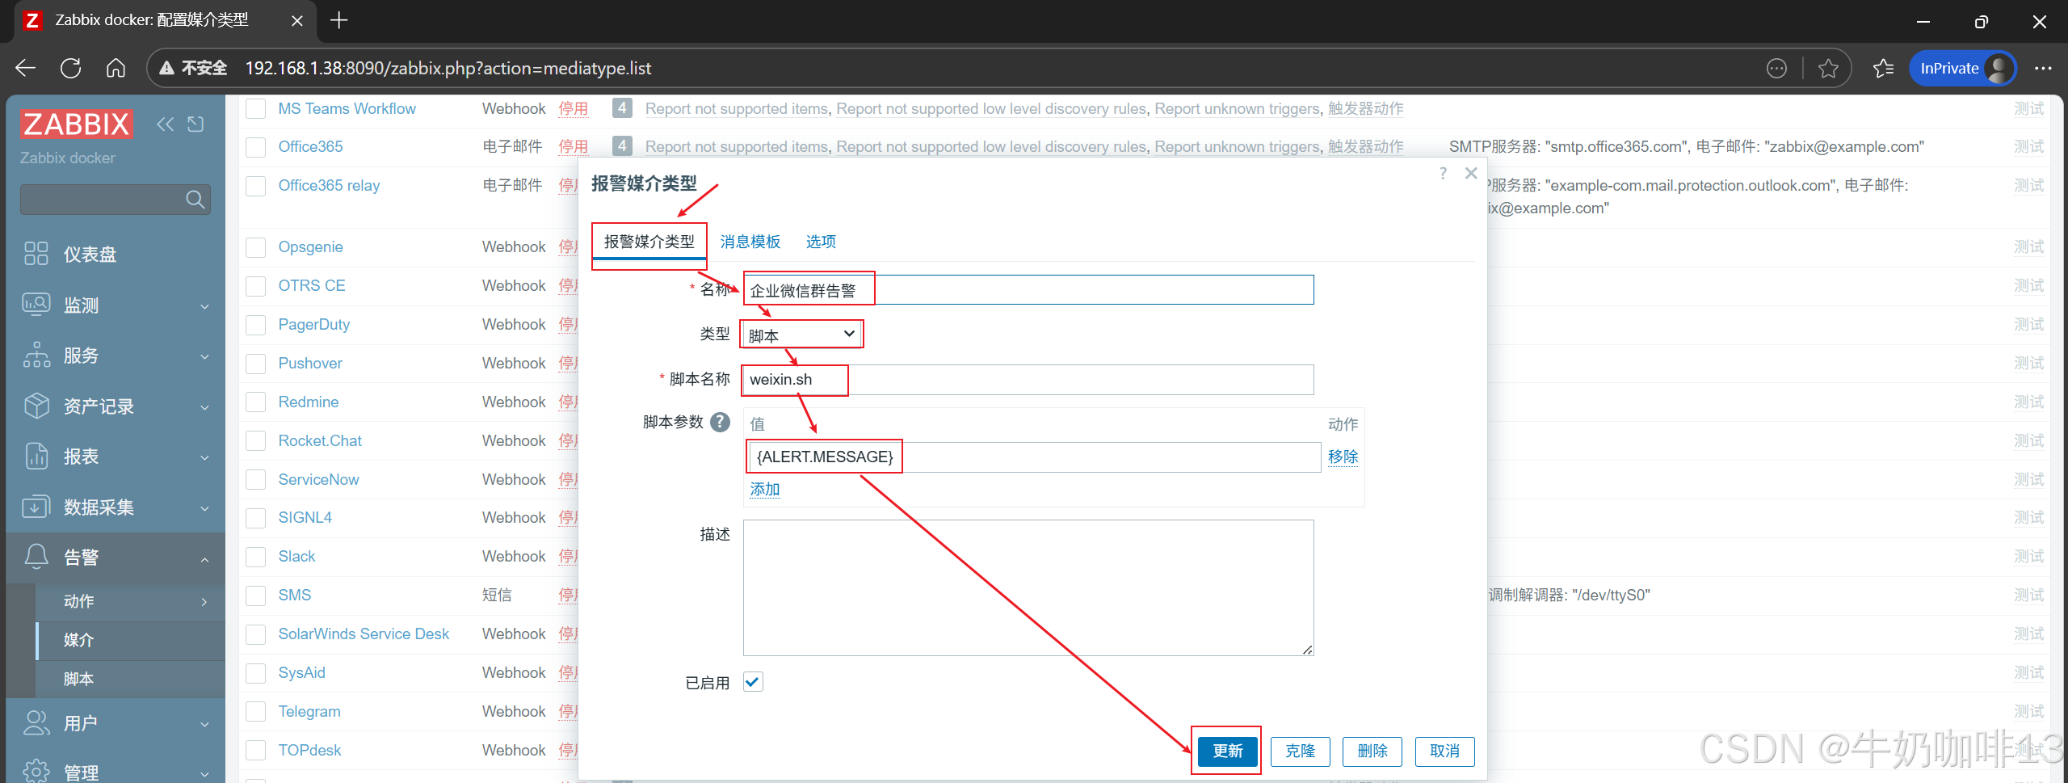Viewport: 2068px width, 783px height.
Task: Select the MS Teams Workflow row checkbox
Action: click(256, 109)
